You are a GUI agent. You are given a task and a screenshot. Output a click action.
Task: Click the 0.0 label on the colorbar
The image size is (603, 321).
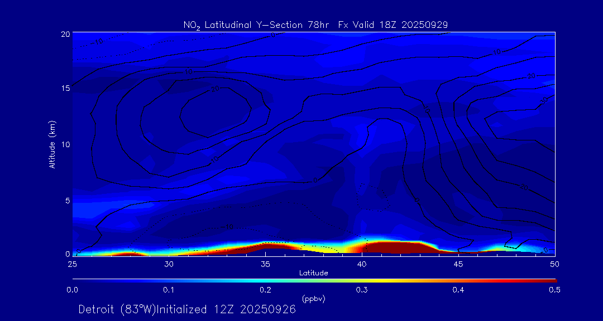coord(72,290)
